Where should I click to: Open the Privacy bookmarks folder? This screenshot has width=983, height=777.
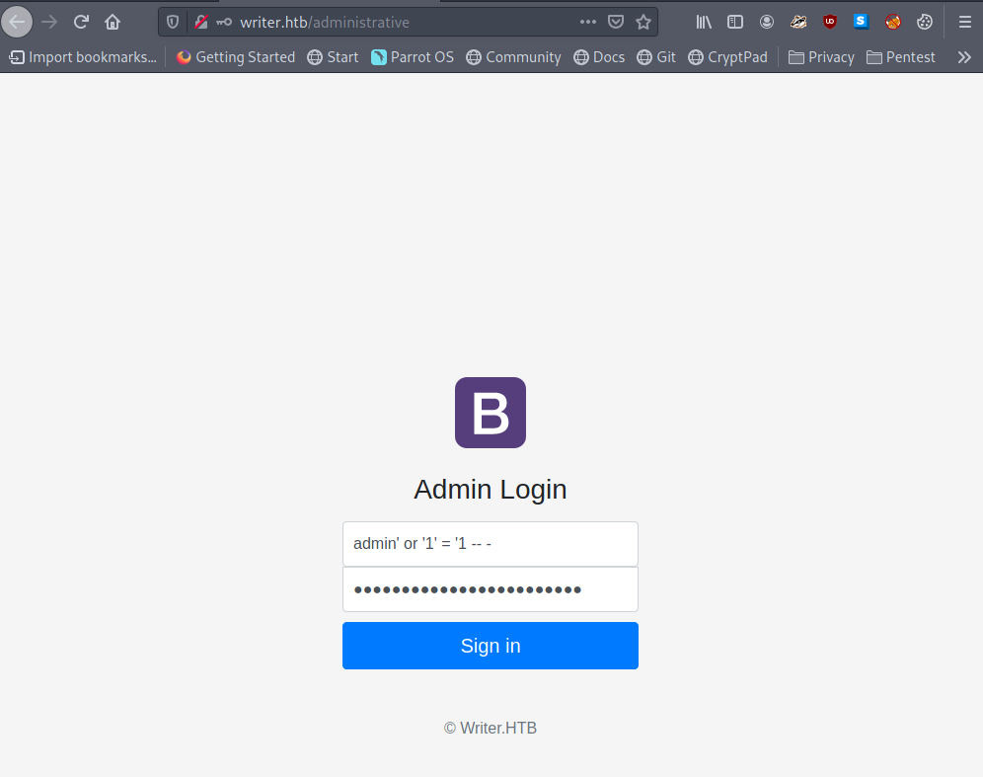(821, 57)
